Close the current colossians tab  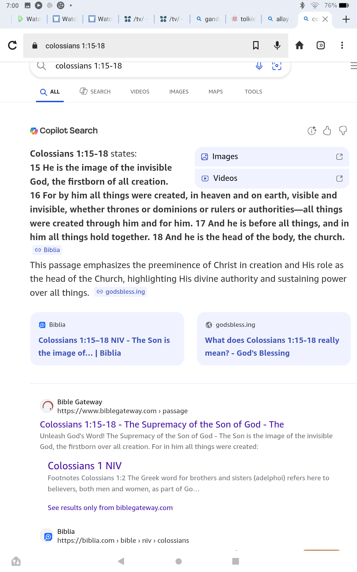point(325,19)
